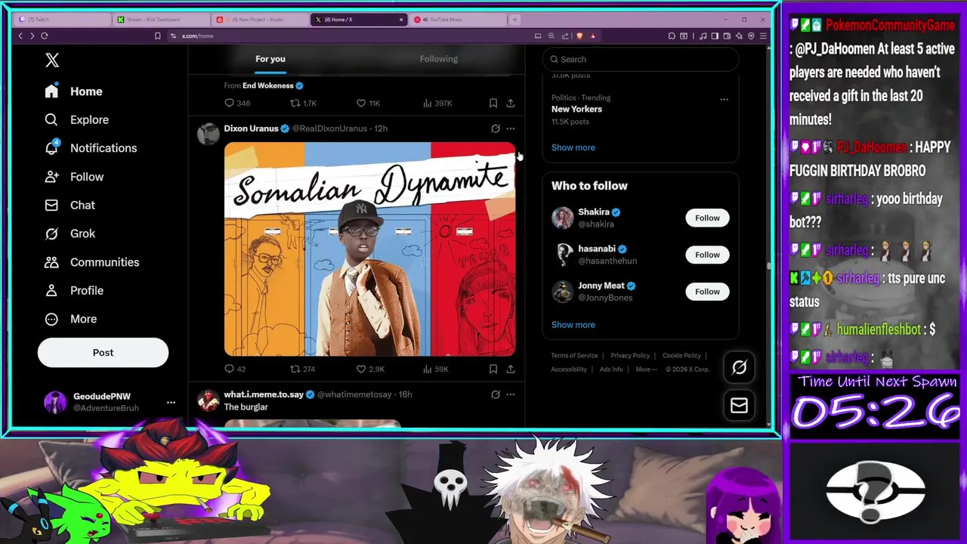967x544 pixels.
Task: Open Terms of Service link
Action: [574, 356]
